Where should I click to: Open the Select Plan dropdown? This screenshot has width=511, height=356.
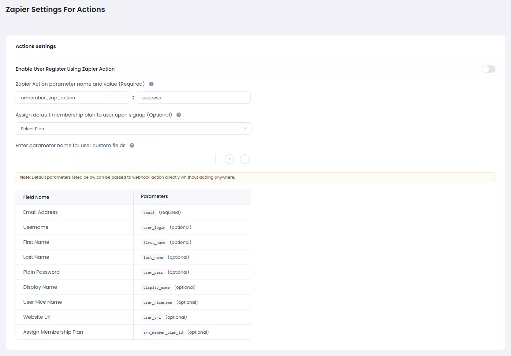coord(133,128)
